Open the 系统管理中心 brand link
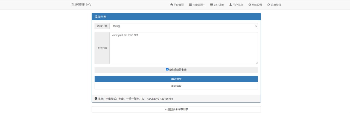The image size is (350, 113). 81,5
